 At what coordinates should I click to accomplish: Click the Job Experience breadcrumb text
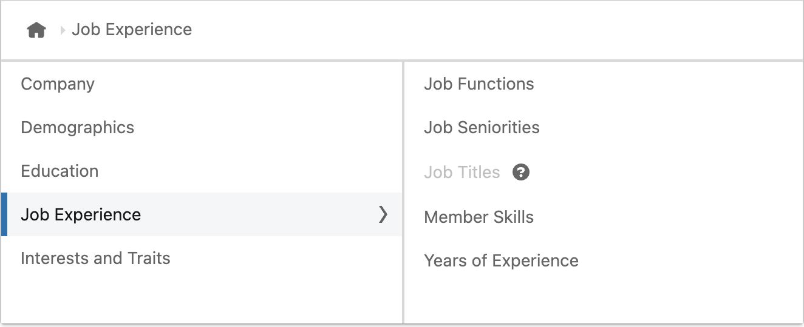[x=132, y=30]
